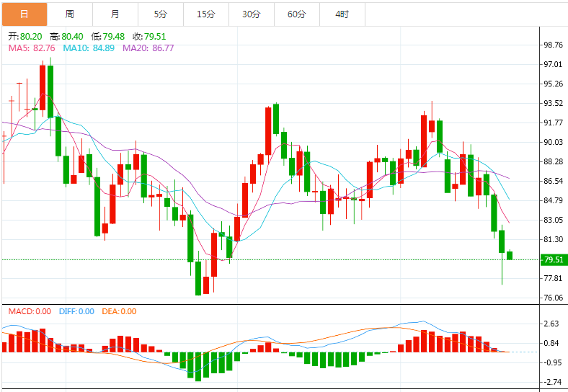
Task: Open the 60分 interval tab
Action: click(x=297, y=14)
